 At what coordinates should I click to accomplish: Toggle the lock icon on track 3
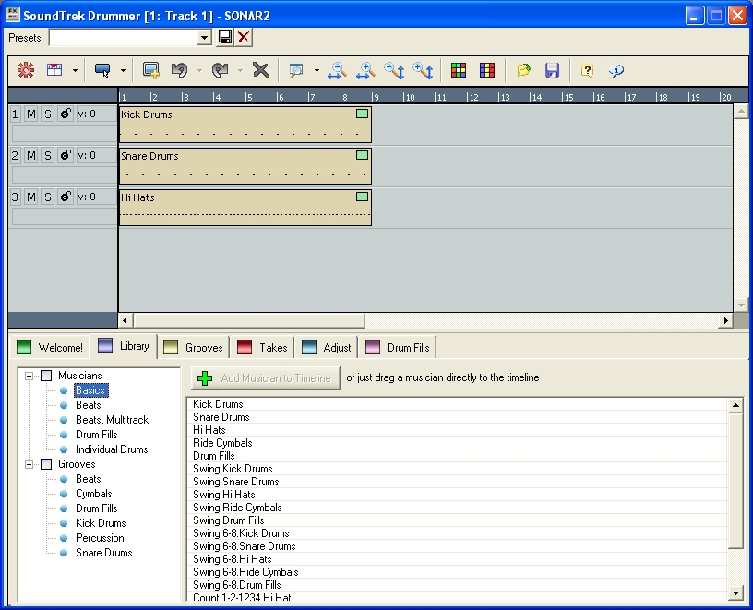(x=66, y=197)
